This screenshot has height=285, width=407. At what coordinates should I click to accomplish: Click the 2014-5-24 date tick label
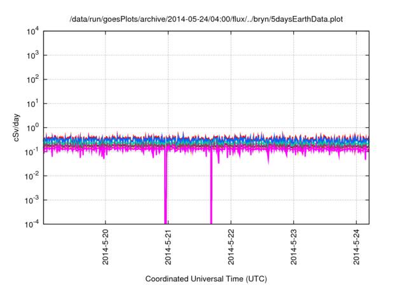356,247
